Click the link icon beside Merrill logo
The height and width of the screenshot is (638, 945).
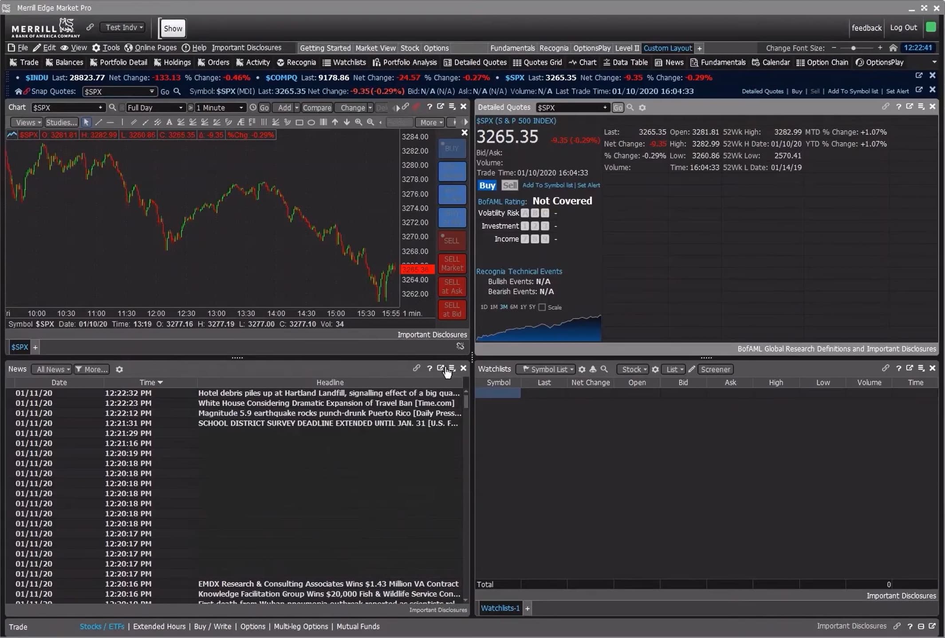(90, 27)
